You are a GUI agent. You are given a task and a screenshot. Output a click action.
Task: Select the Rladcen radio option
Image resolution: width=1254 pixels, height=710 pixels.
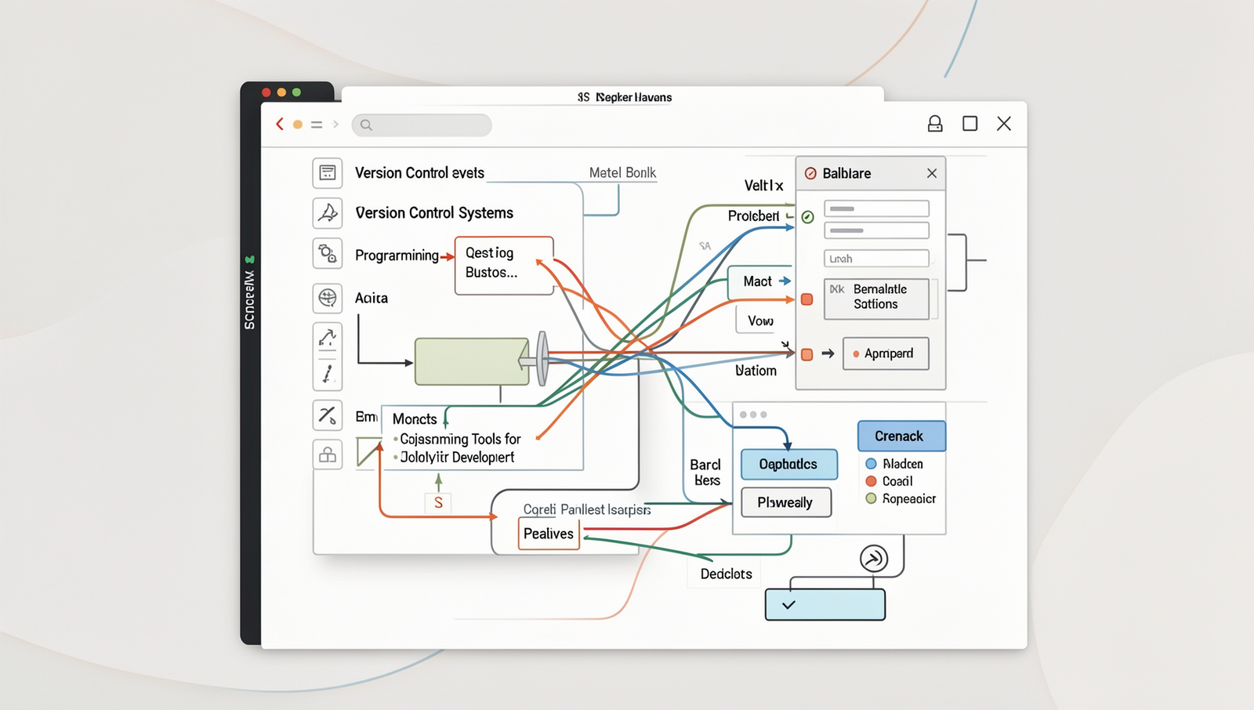(871, 464)
